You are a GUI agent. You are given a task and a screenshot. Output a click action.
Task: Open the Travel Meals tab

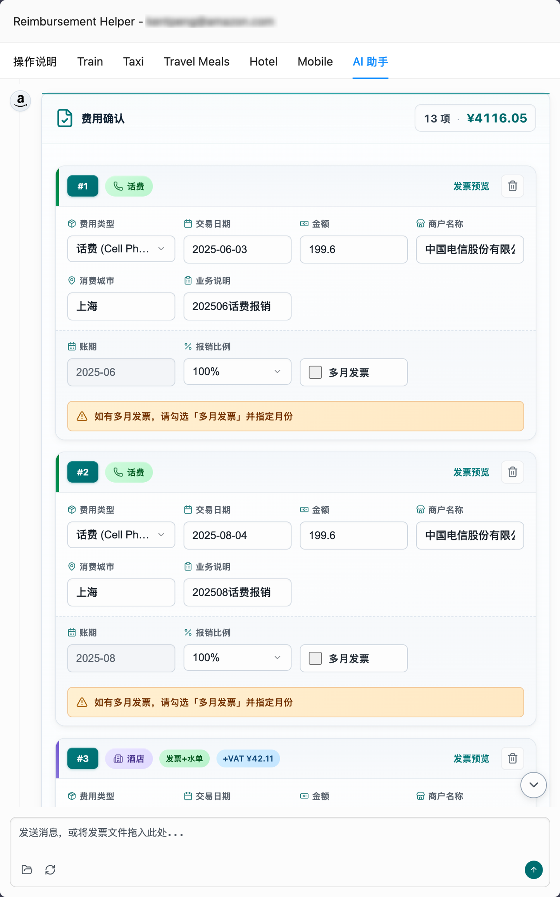pyautogui.click(x=196, y=62)
